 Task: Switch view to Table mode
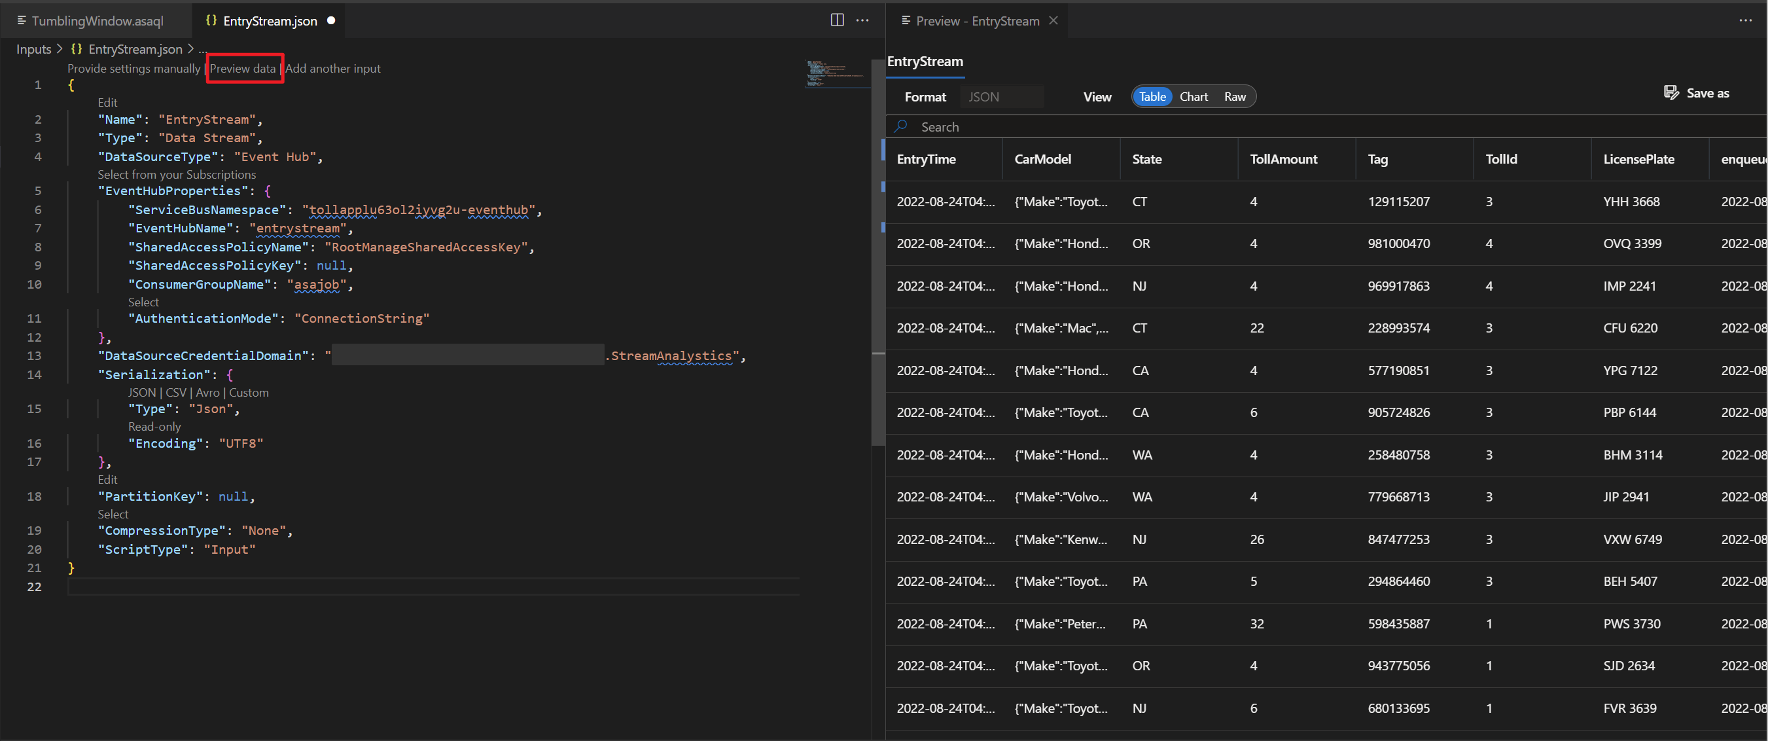[1152, 97]
